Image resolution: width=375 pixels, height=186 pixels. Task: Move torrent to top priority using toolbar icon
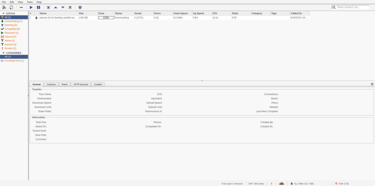[x=48, y=7]
